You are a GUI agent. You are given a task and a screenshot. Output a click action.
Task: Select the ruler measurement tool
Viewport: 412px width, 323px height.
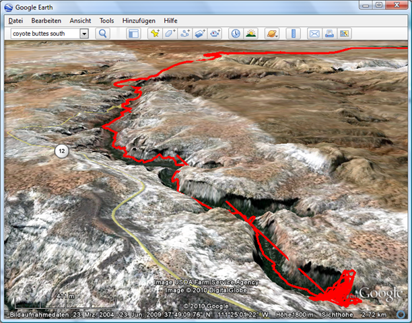tap(292, 33)
